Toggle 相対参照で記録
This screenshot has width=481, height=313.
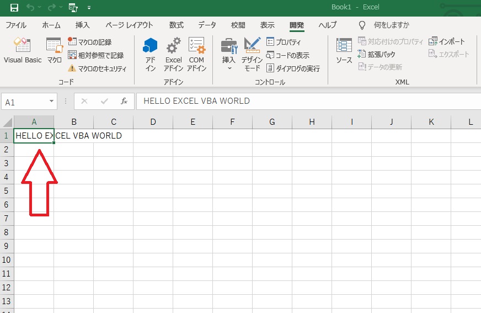click(x=96, y=55)
